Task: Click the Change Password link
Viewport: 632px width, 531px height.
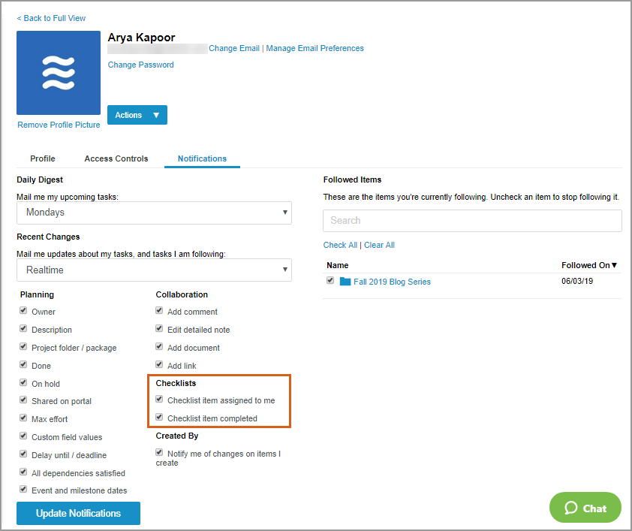Action: [140, 65]
